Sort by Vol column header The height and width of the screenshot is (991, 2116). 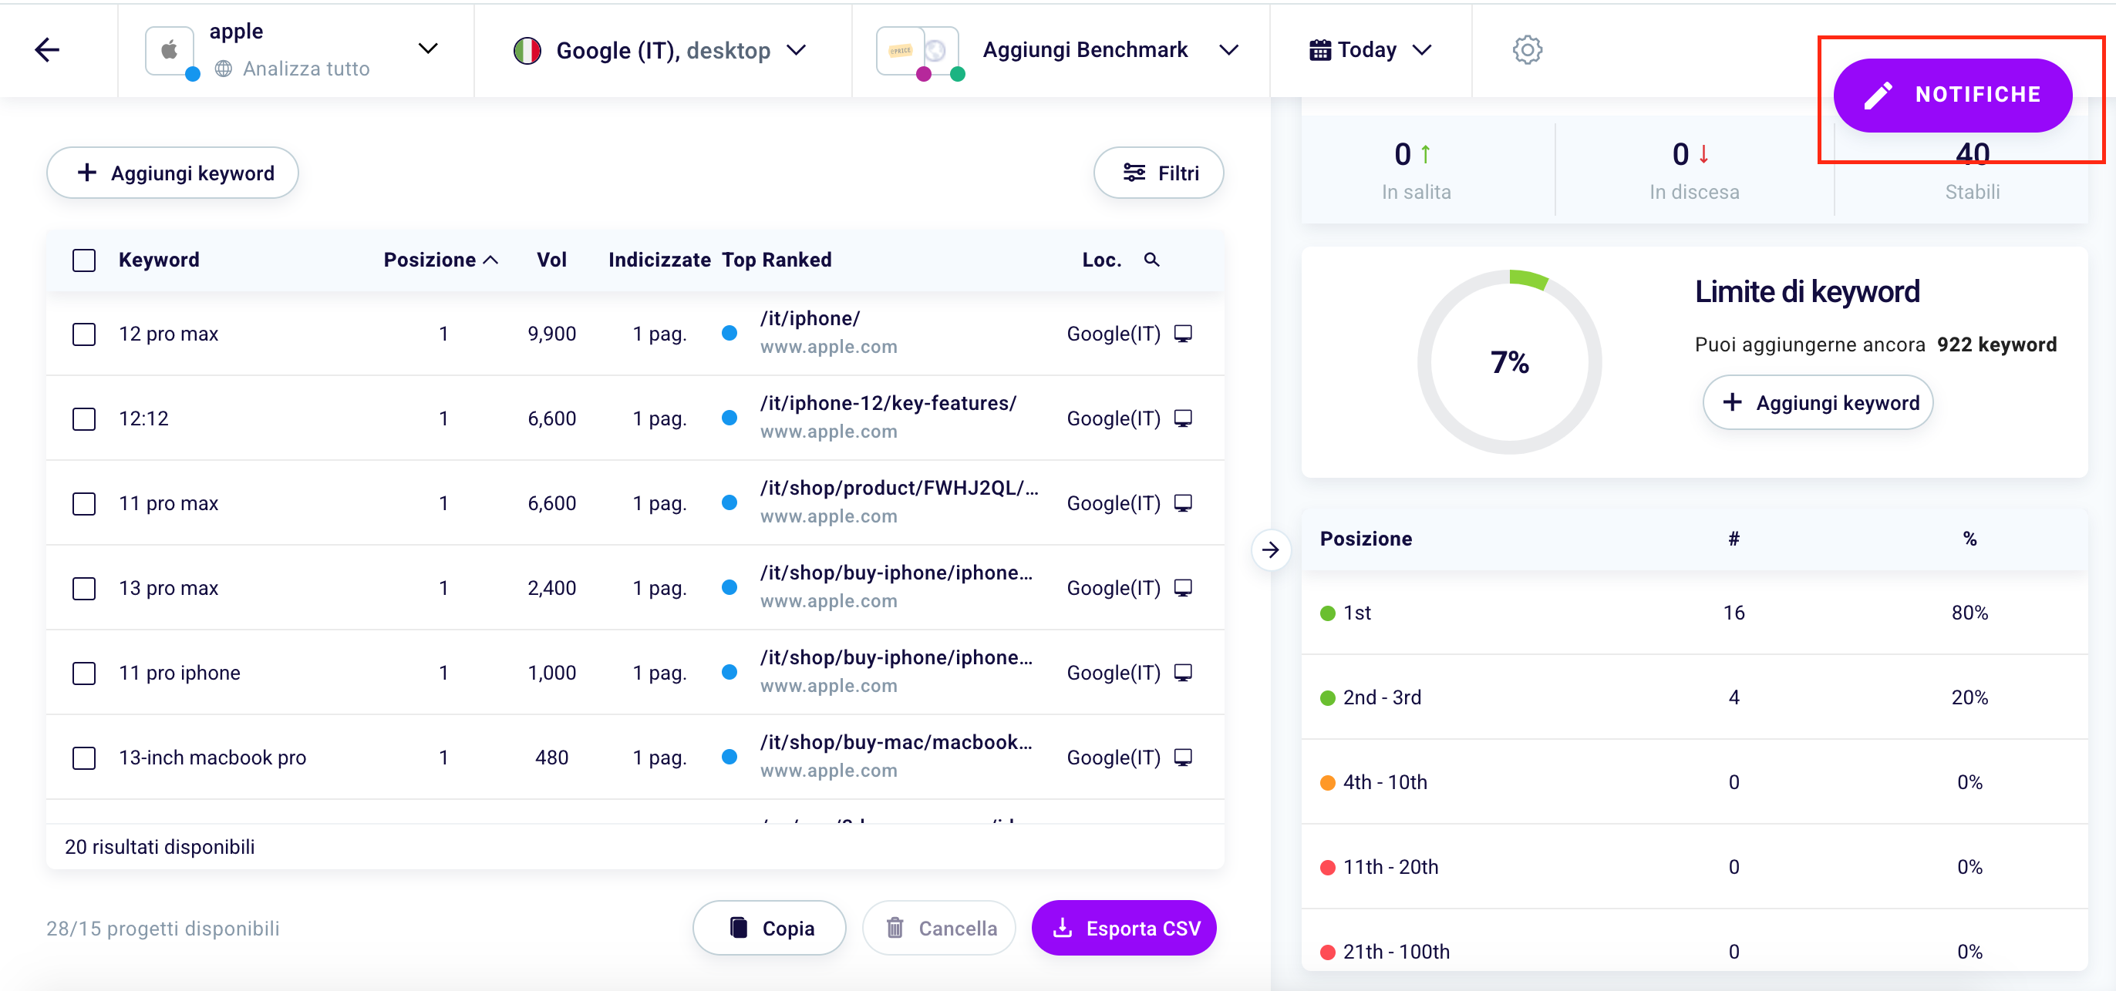click(x=551, y=260)
